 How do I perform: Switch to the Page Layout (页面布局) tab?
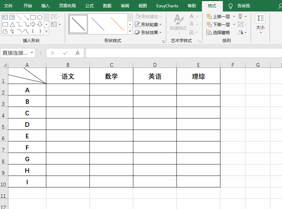[x=68, y=6]
